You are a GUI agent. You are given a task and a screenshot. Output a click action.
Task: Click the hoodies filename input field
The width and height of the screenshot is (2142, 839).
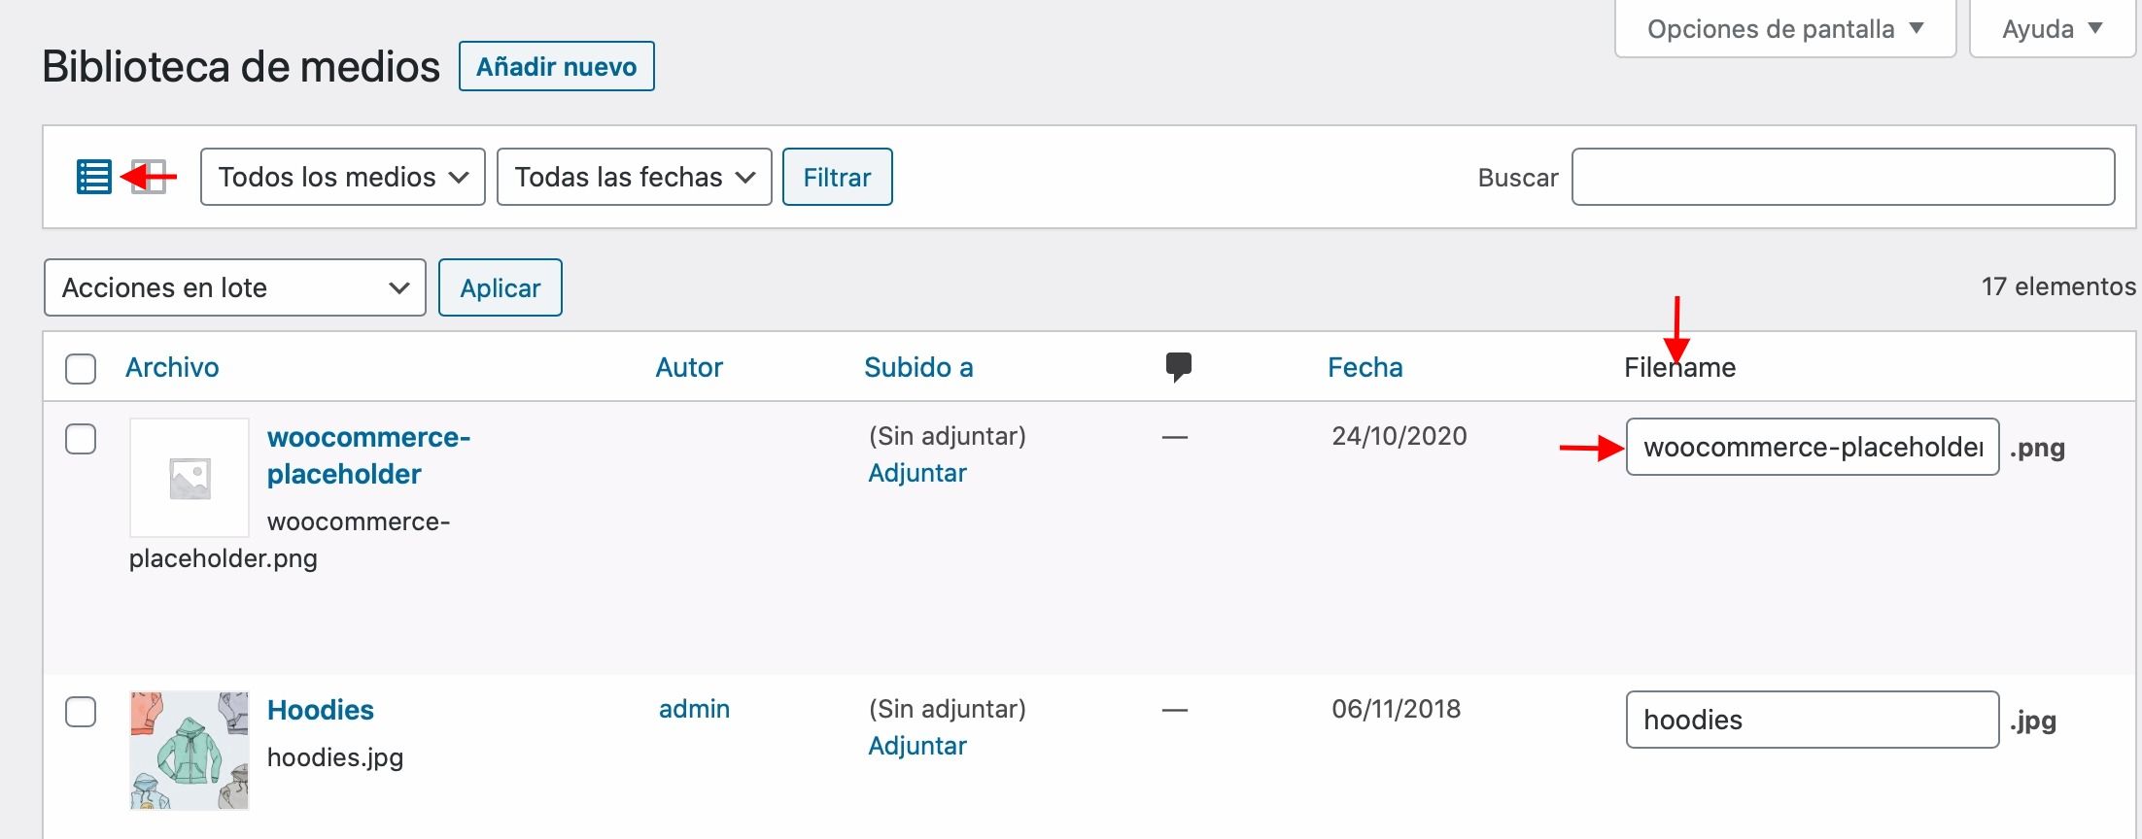(1813, 720)
